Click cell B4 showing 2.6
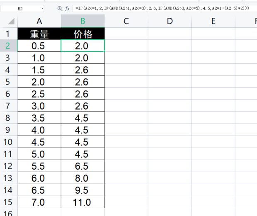The height and width of the screenshot is (216, 257). 83,70
